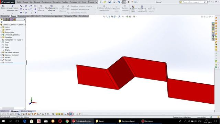Select the Line sketch tool

click(x=21, y=6)
